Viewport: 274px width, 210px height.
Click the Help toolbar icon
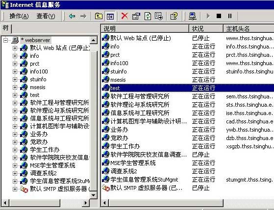click(x=174, y=16)
